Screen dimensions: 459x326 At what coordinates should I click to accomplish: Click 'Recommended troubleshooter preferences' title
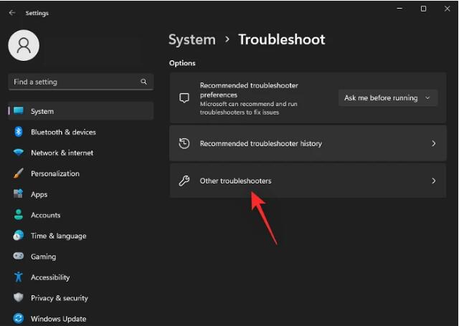pyautogui.click(x=249, y=90)
